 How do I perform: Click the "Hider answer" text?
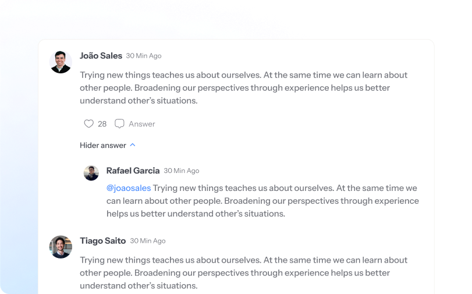[103, 145]
